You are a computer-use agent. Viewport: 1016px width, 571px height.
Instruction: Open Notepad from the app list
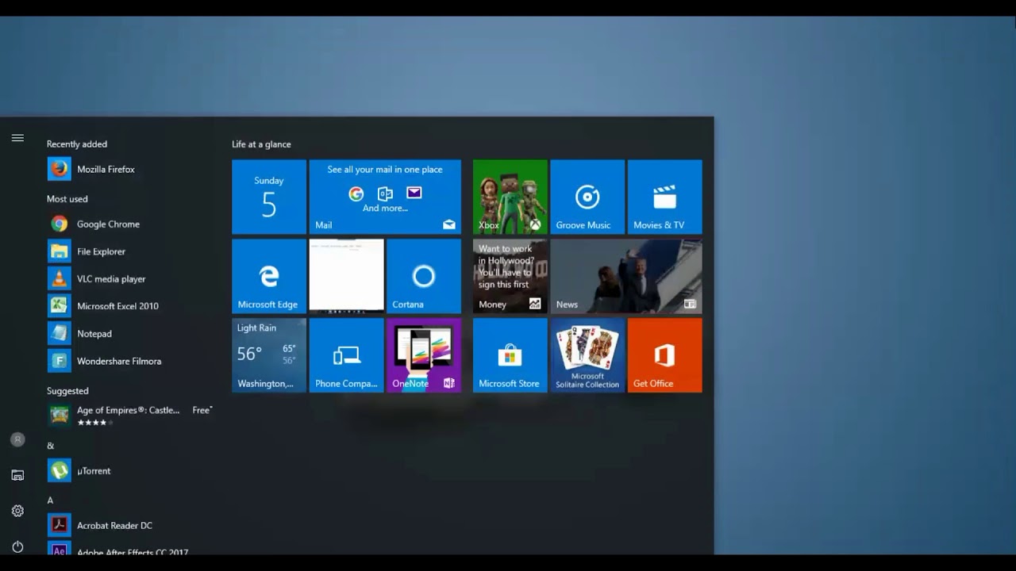tap(131, 333)
